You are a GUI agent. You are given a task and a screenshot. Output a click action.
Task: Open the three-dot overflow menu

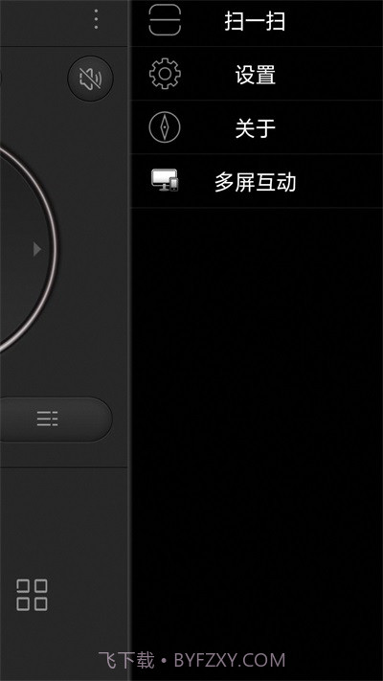click(x=96, y=19)
